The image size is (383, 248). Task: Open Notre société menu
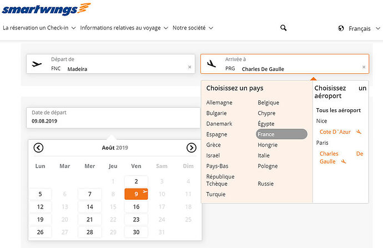(x=193, y=28)
